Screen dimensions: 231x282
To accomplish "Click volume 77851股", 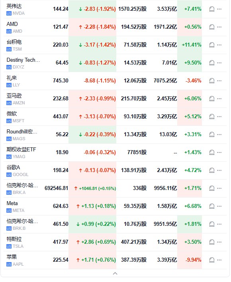I will pos(137,153).
